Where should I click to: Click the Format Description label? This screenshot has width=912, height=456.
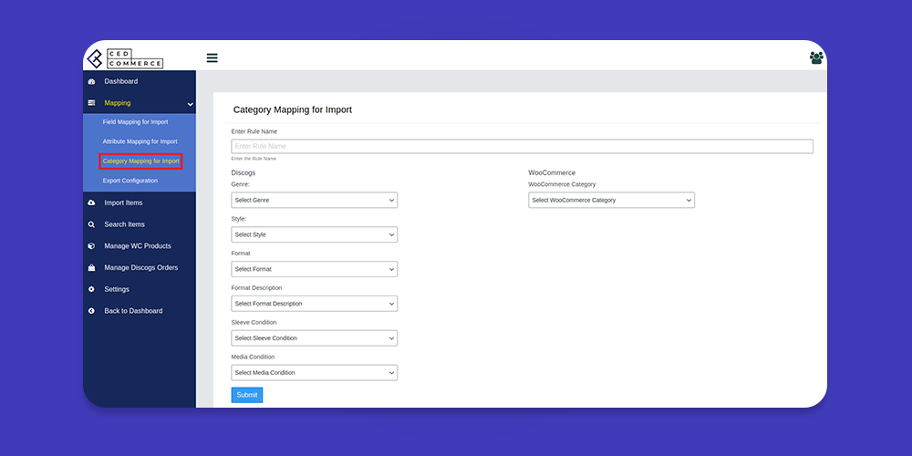(256, 288)
